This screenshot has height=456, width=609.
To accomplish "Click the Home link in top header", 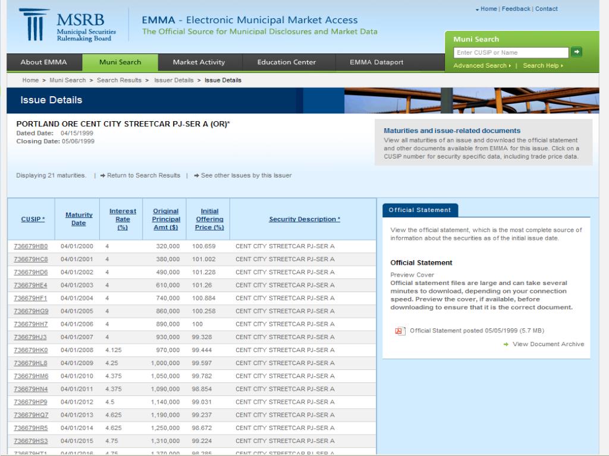I will [489, 8].
